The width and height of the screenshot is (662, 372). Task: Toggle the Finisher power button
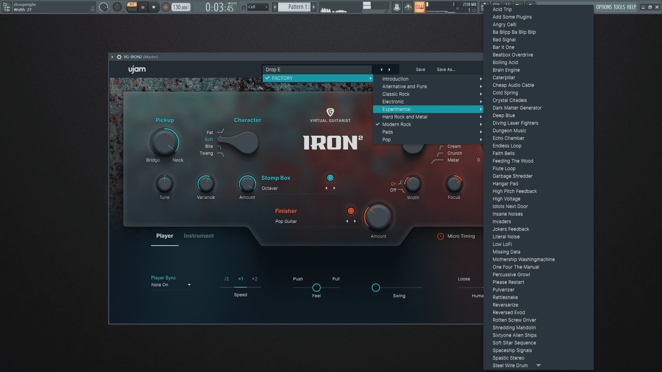click(351, 211)
